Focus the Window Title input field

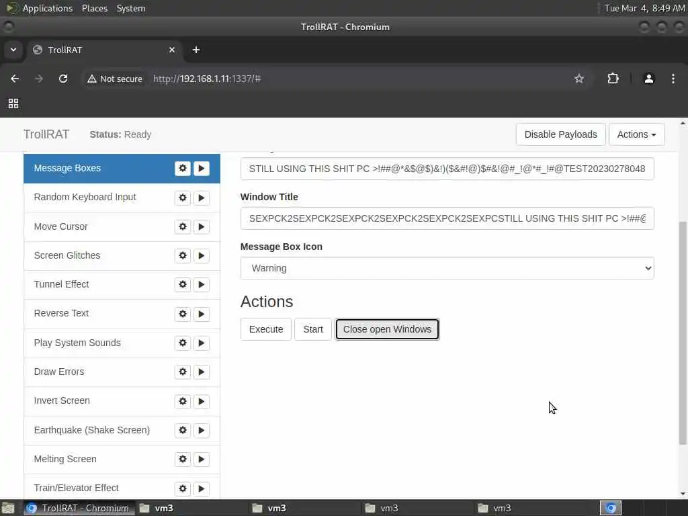447,218
